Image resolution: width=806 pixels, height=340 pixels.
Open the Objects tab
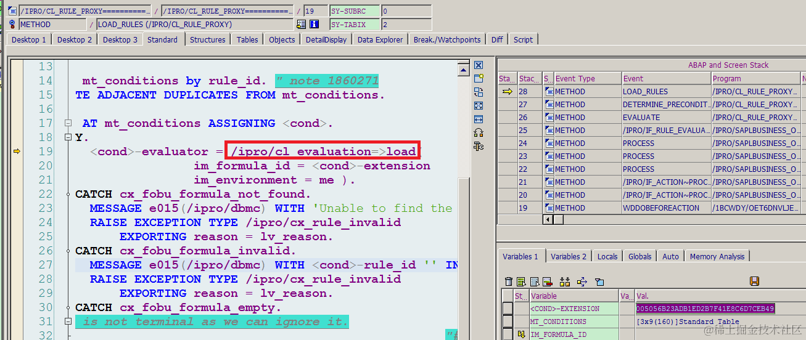click(282, 39)
